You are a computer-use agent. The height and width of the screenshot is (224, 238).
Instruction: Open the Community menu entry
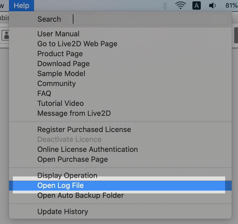pyautogui.click(x=120, y=84)
